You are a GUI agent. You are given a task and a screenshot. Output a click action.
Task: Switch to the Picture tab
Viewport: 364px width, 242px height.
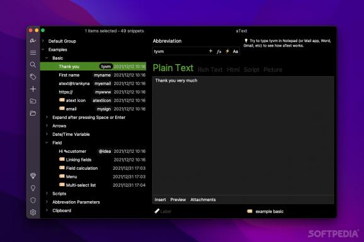(x=273, y=70)
